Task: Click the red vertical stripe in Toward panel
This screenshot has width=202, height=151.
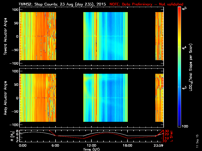Action: pyautogui.click(x=96, y=36)
